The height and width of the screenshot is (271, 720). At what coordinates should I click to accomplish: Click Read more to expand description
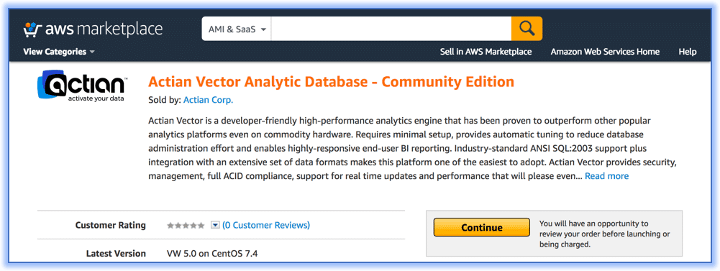[x=606, y=176]
